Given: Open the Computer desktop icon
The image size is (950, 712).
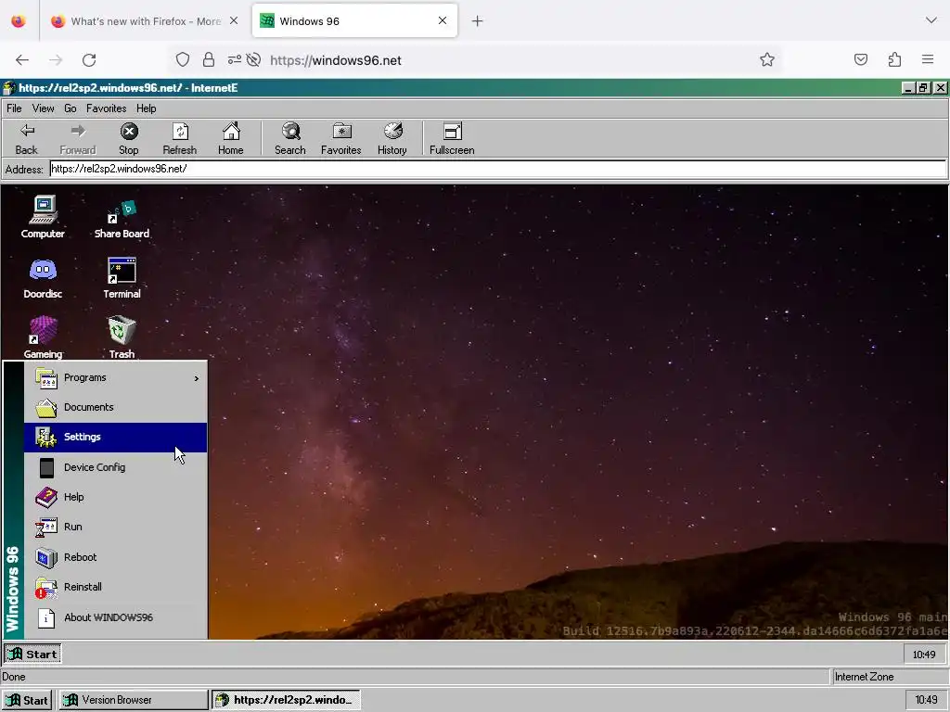Looking at the screenshot, I should pyautogui.click(x=43, y=217).
